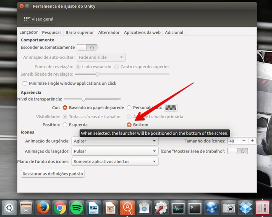This screenshot has height=217, width=272.
Task: Open Spotify from the dock
Action: click(77, 208)
